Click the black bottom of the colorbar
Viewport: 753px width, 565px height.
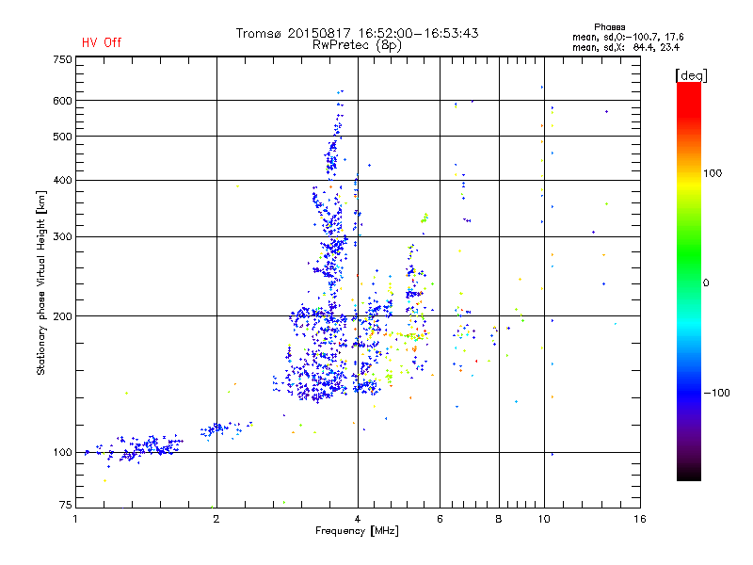pyautogui.click(x=689, y=474)
